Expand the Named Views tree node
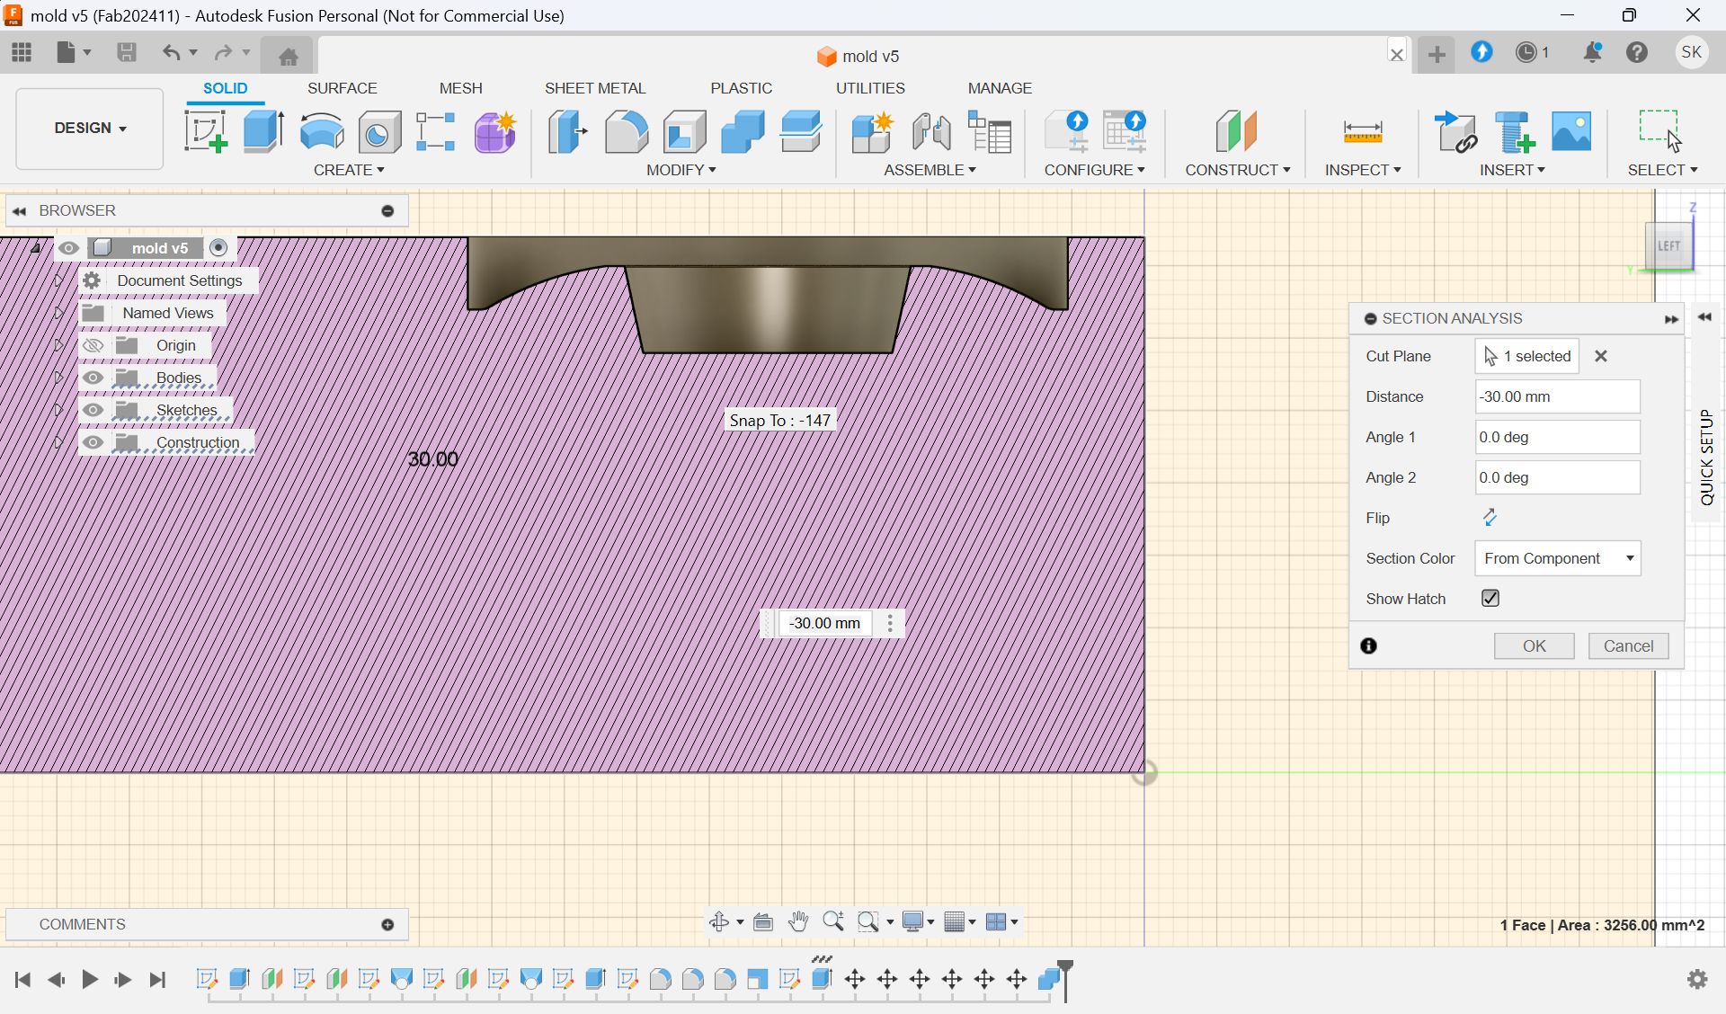Image resolution: width=1726 pixels, height=1014 pixels. coord(58,313)
